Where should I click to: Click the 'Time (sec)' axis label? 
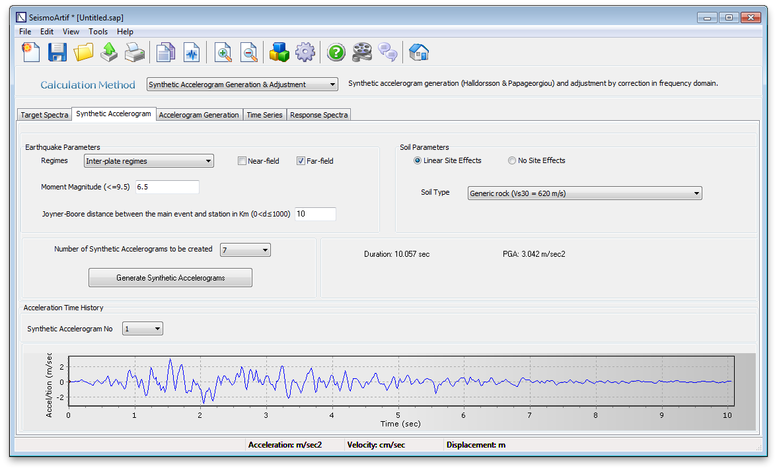tap(400, 424)
